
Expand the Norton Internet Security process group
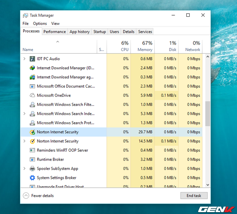pyautogui.click(x=24, y=141)
